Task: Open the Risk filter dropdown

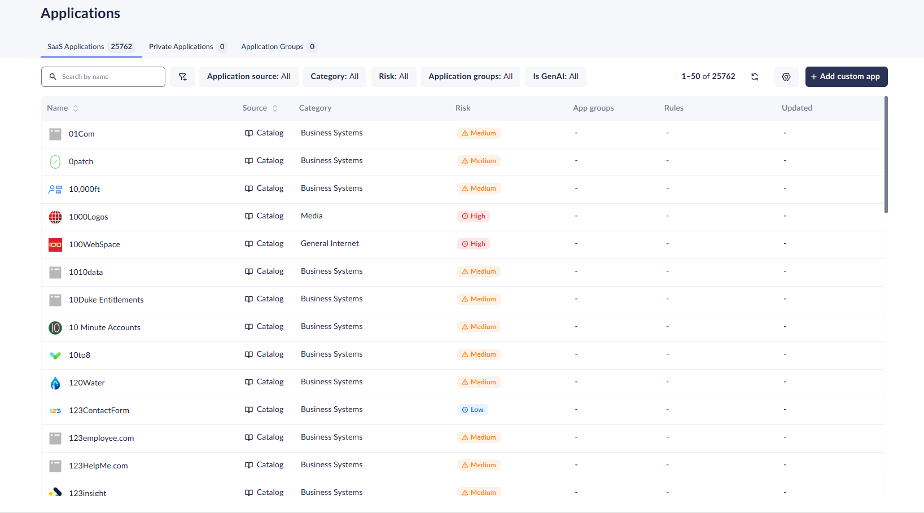Action: click(393, 77)
